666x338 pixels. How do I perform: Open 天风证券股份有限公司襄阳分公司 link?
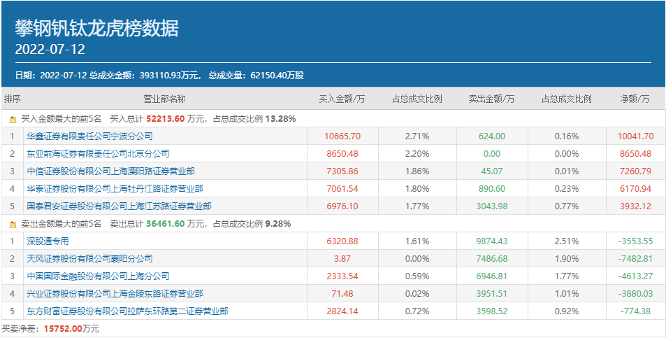pos(89,258)
